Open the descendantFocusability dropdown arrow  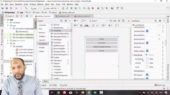tap(159, 35)
